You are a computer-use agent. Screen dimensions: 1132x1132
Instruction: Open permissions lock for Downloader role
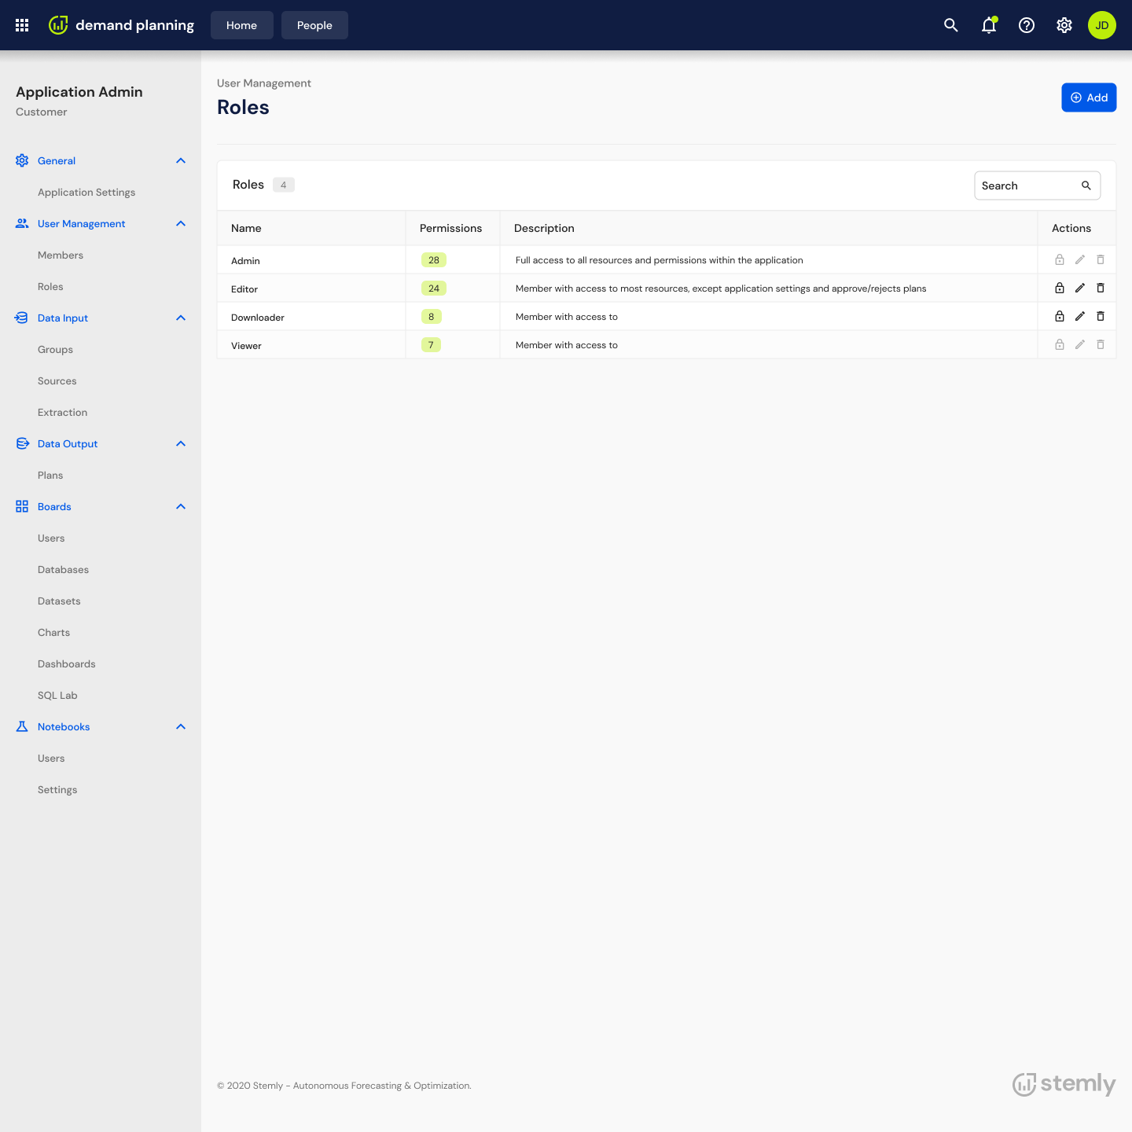tap(1060, 316)
